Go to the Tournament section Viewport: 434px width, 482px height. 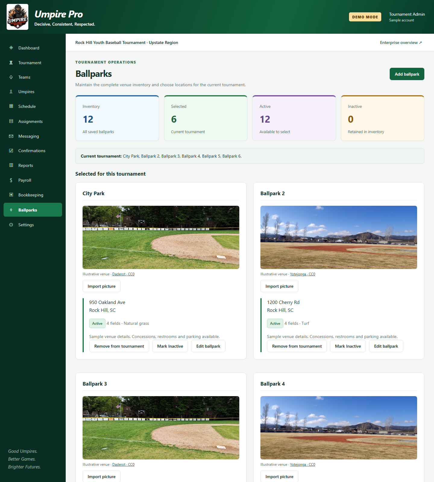(x=33, y=63)
